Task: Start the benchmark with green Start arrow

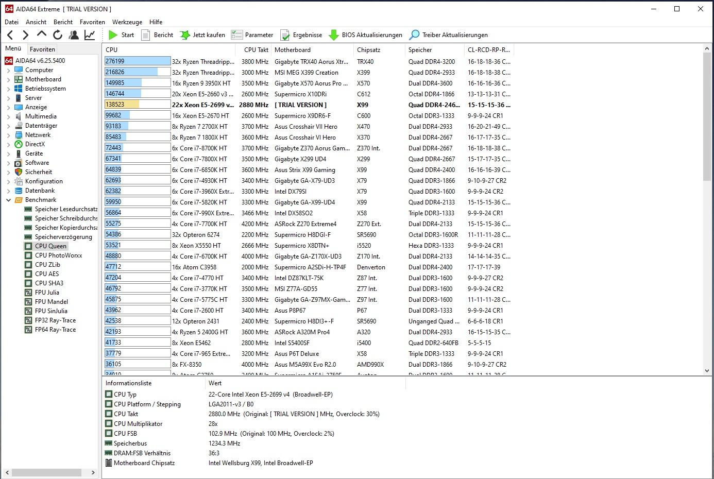Action: pos(113,35)
